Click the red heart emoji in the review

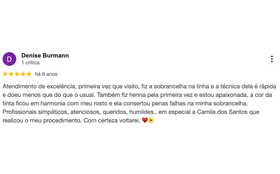145,120
